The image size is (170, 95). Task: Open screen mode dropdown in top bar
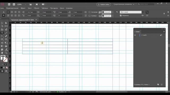[37, 4]
